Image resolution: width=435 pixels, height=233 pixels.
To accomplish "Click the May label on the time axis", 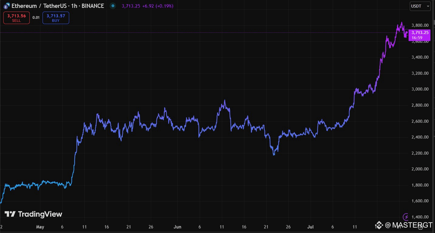I will [40, 227].
